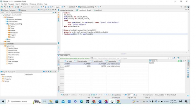Image resolution: width=196 pixels, height=110 pixels.
Task: Select the Engines item
Action: click(x=11, y=57)
